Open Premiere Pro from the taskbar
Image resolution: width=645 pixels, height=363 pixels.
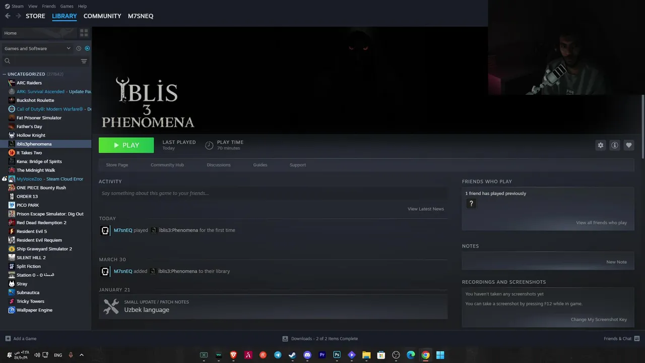(322, 355)
